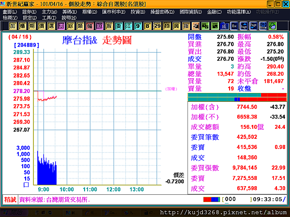The width and height of the screenshot is (290, 217).
Task: Click the cyan 9 toolbar icon
Action: tap(138, 26)
